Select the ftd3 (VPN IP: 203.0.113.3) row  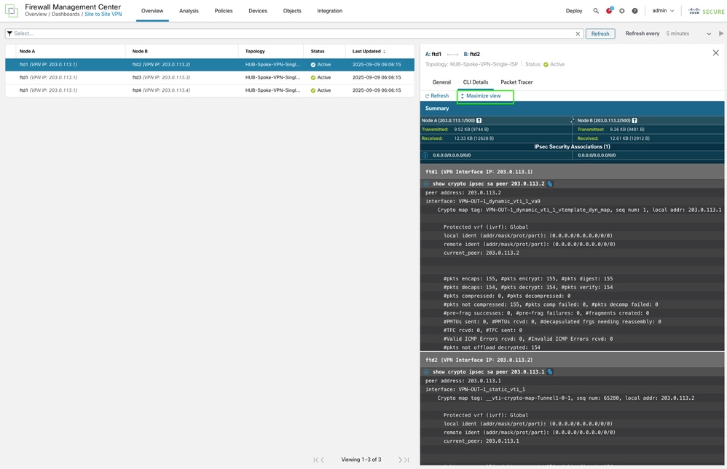click(210, 77)
